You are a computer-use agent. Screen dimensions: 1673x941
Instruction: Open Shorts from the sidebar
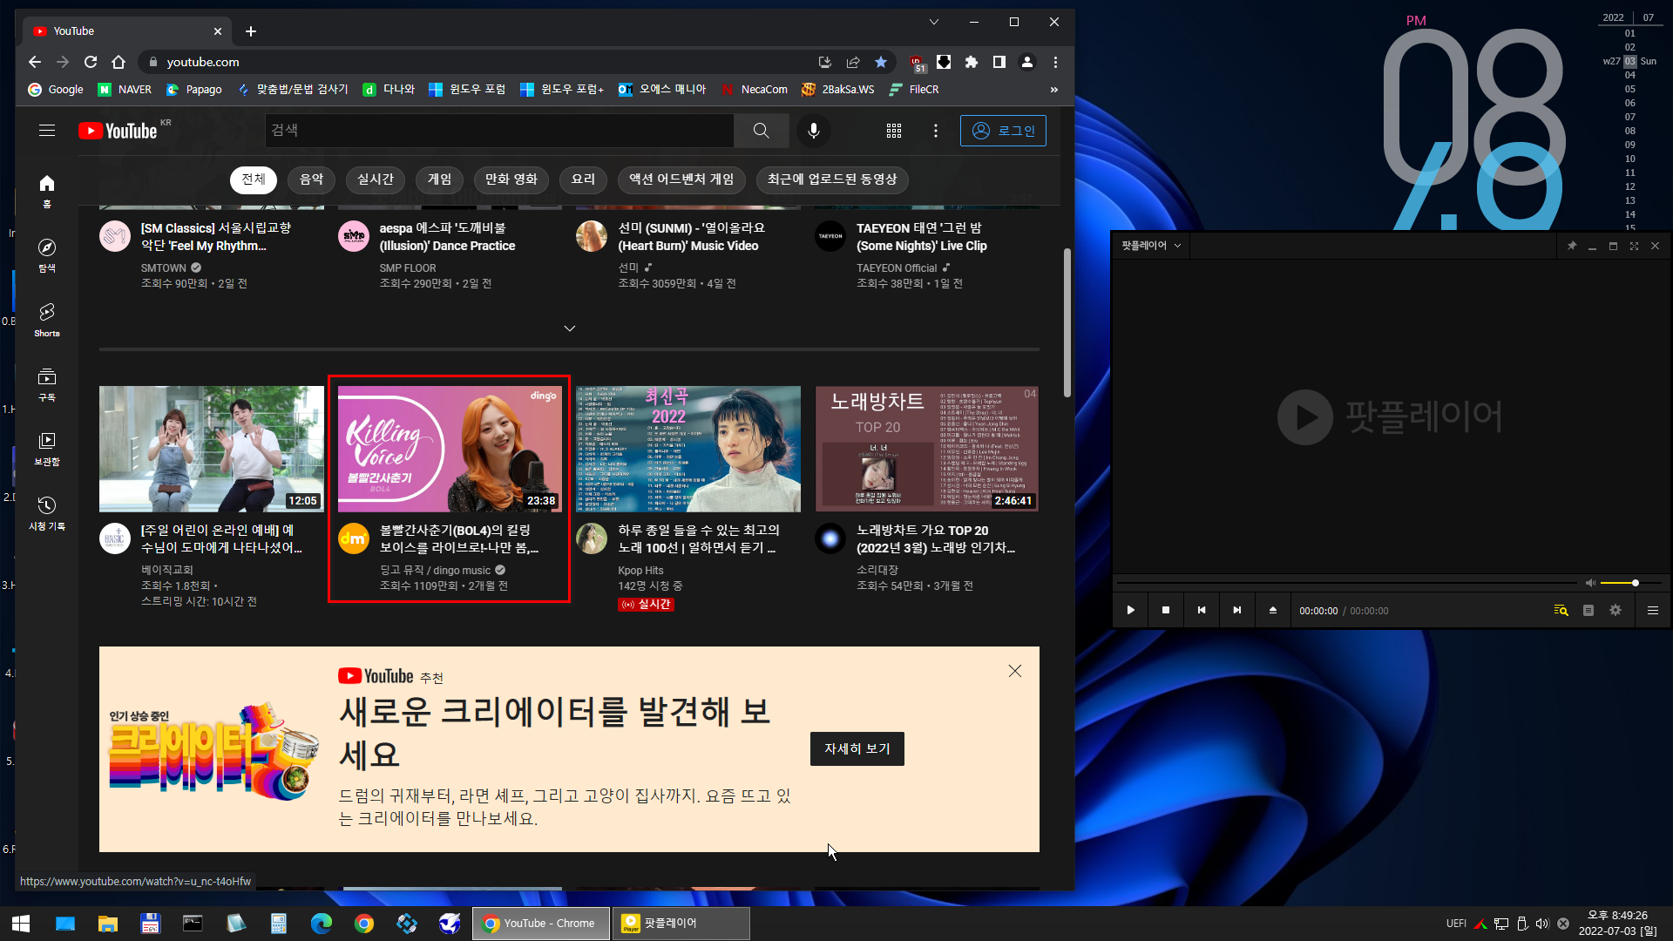coord(47,320)
